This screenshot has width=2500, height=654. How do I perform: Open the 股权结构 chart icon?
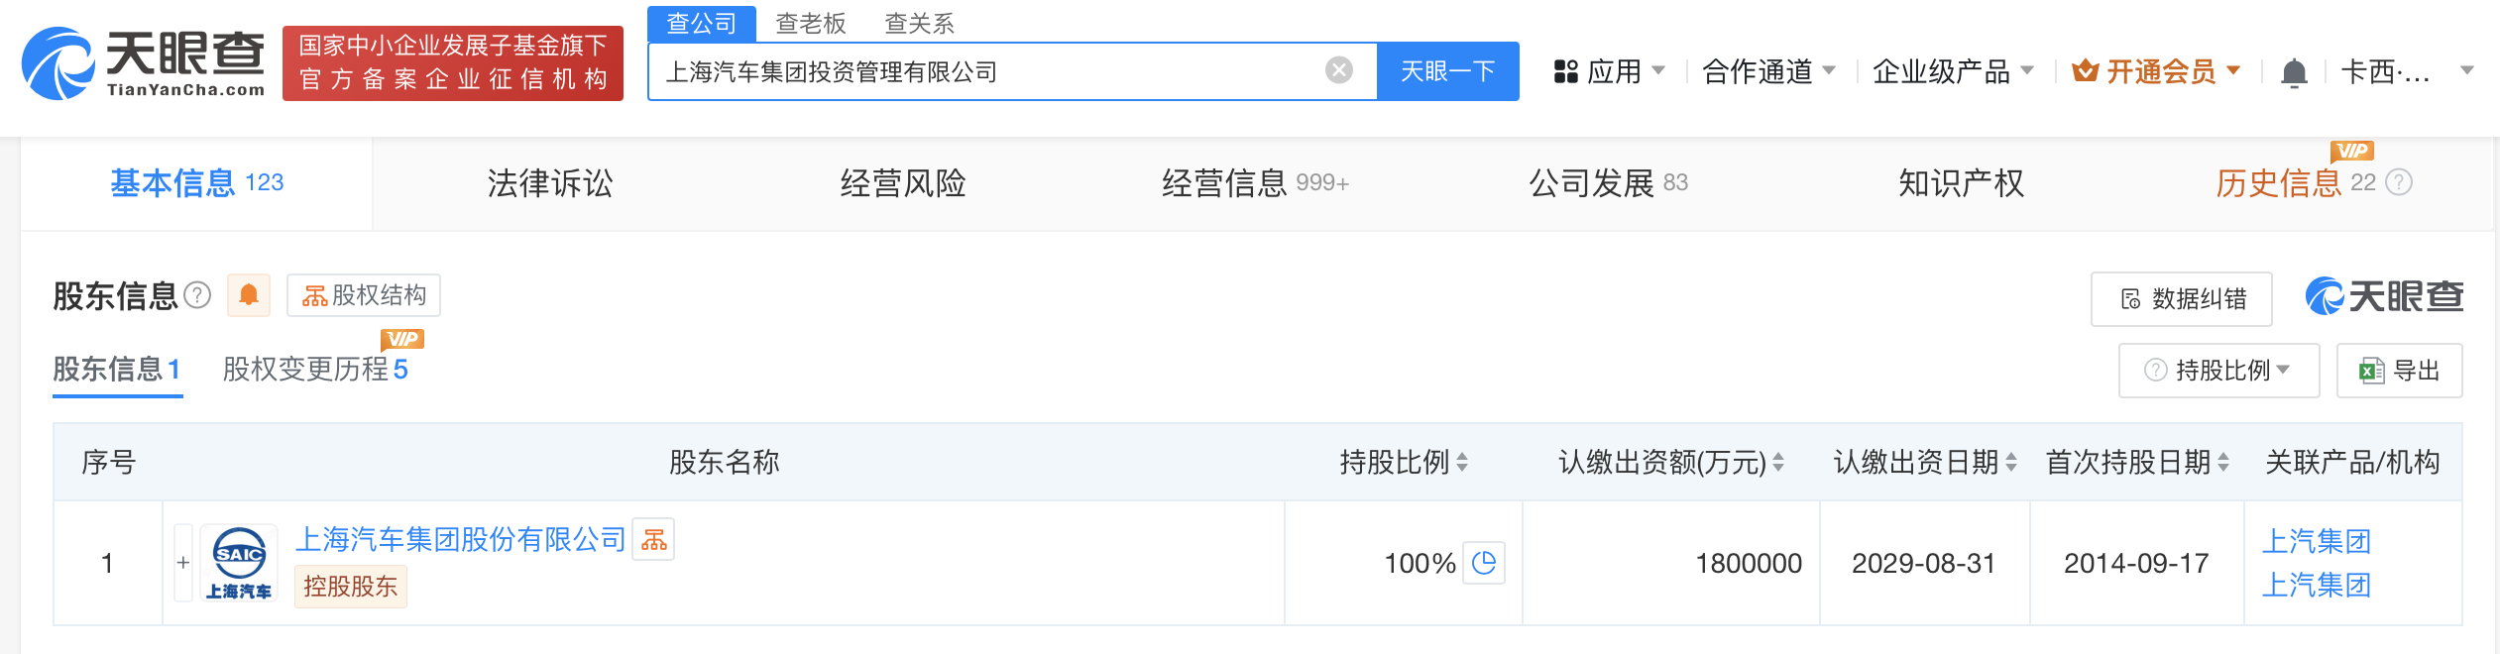click(315, 295)
